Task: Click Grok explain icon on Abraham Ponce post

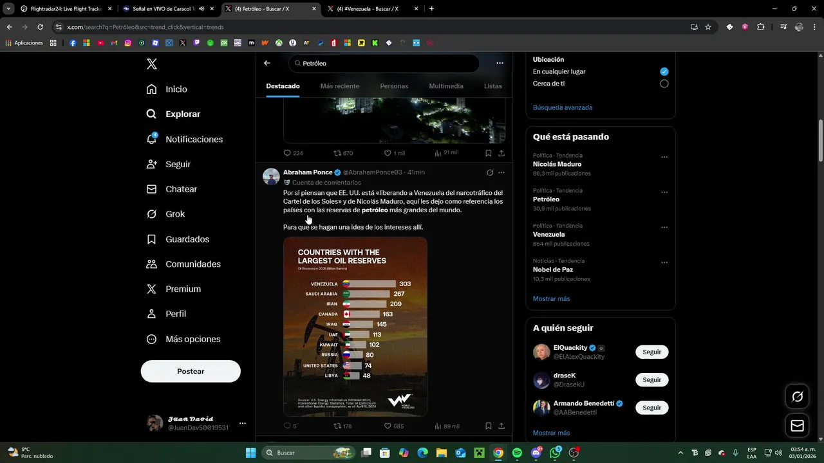Action: [x=490, y=172]
